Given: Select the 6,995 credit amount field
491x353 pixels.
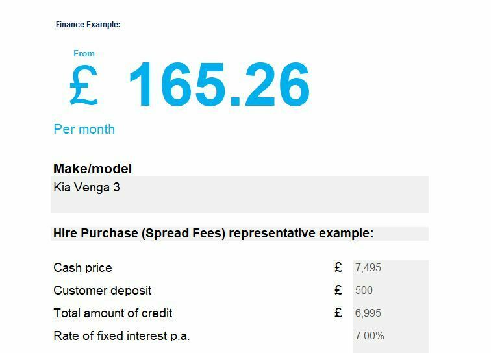Looking at the screenshot, I should [390, 313].
